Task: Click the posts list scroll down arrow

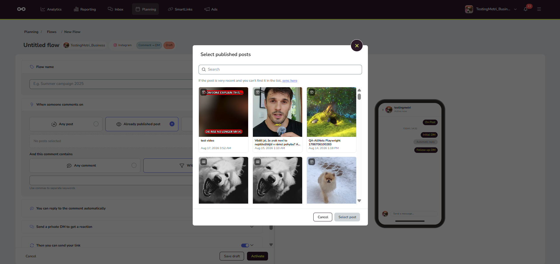Action: (x=359, y=201)
